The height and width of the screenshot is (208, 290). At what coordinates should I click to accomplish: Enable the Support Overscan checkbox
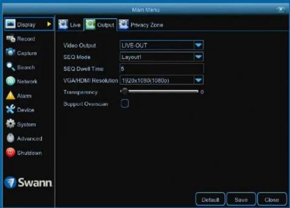point(125,103)
